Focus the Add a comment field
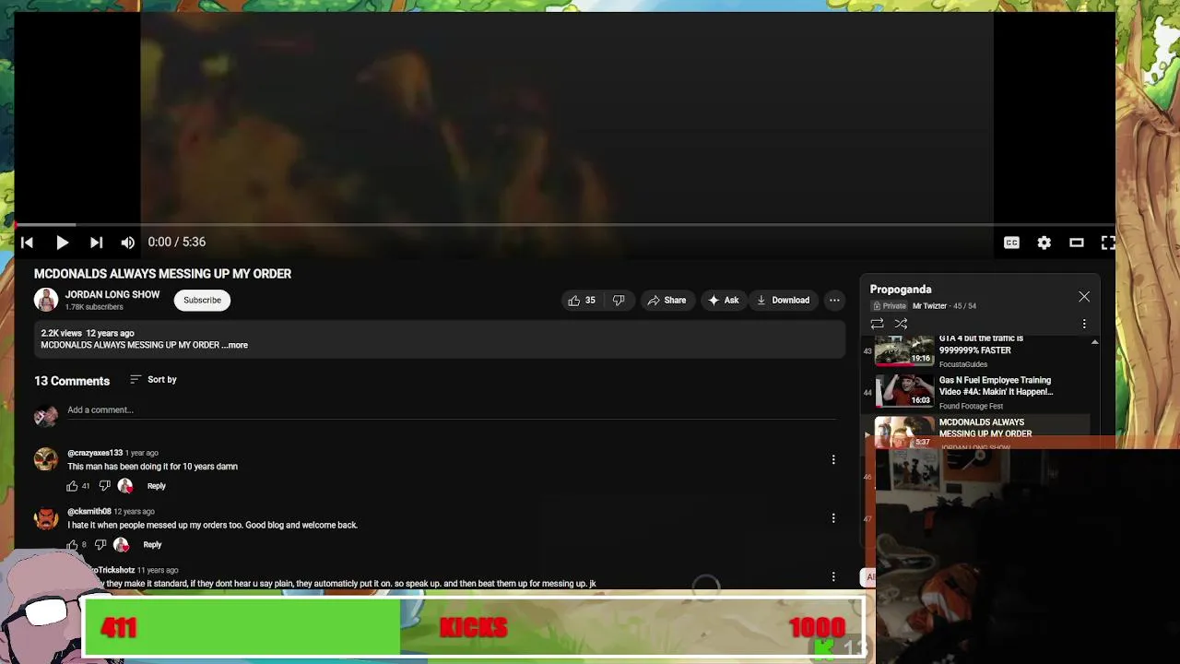1180x664 pixels. [452, 410]
